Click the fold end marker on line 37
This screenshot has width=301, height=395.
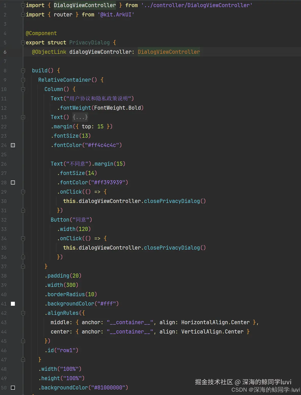pyautogui.click(x=23, y=266)
